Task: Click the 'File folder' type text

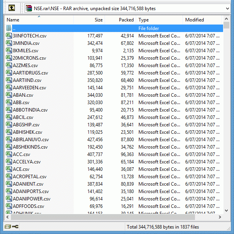Action: (149, 28)
